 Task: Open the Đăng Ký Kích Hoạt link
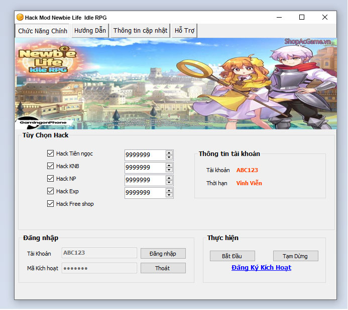(261, 268)
